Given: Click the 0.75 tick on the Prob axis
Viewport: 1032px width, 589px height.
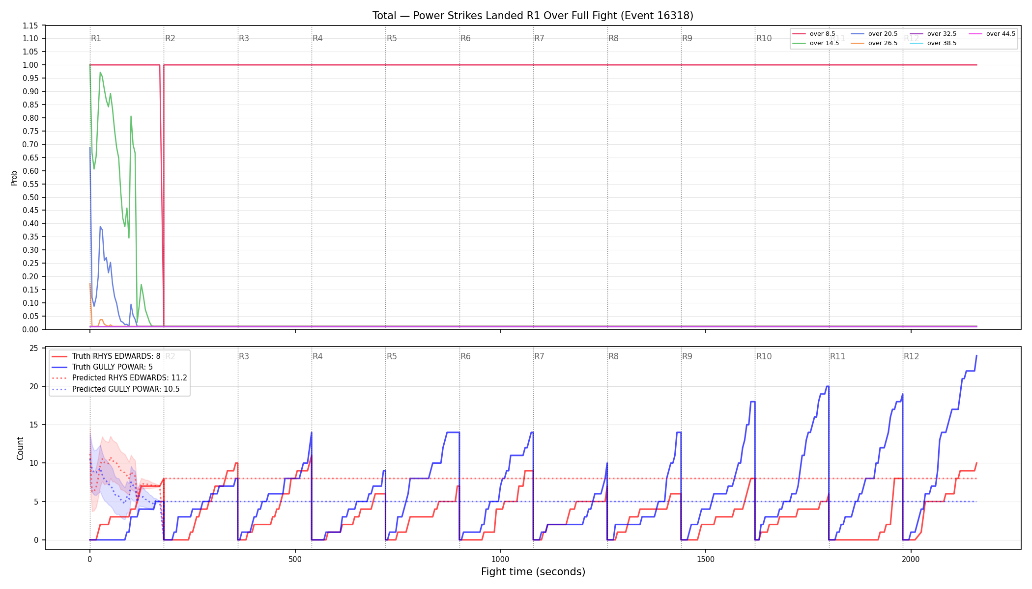Looking at the screenshot, I should (x=31, y=131).
